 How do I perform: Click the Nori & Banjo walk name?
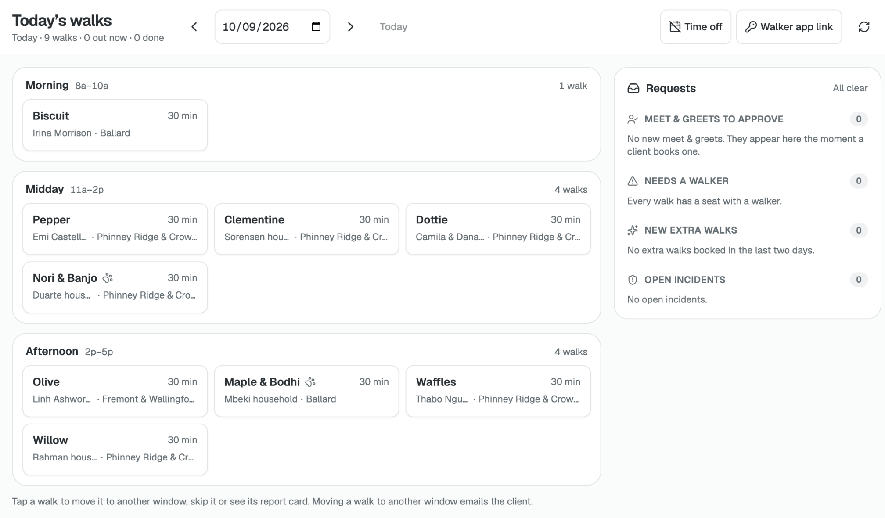point(65,278)
